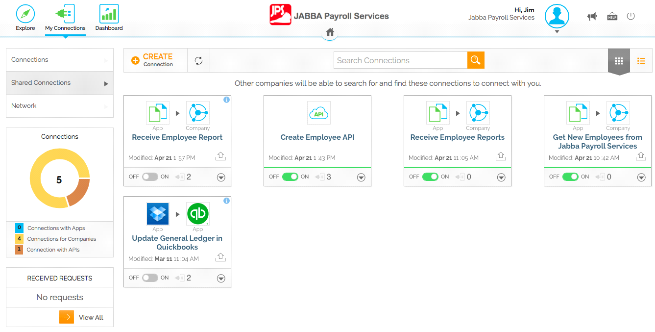The height and width of the screenshot is (332, 655).
Task: Click info icon on Update General Ledger card
Action: coord(226,201)
